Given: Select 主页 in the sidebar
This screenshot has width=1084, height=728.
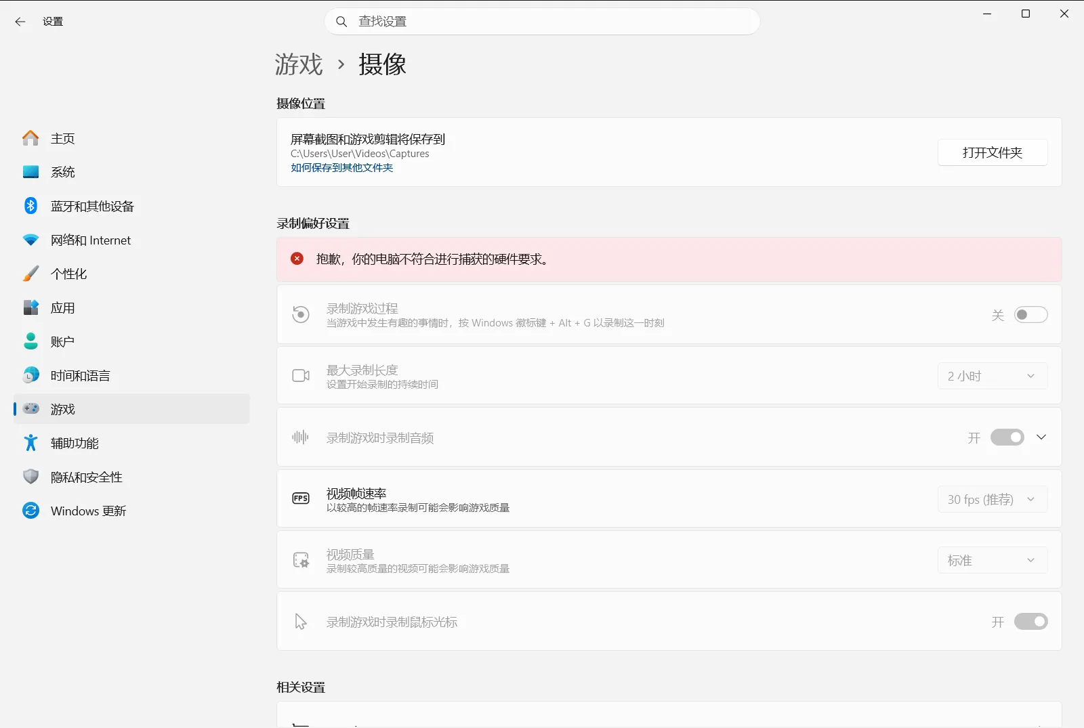Looking at the screenshot, I should click(131, 138).
